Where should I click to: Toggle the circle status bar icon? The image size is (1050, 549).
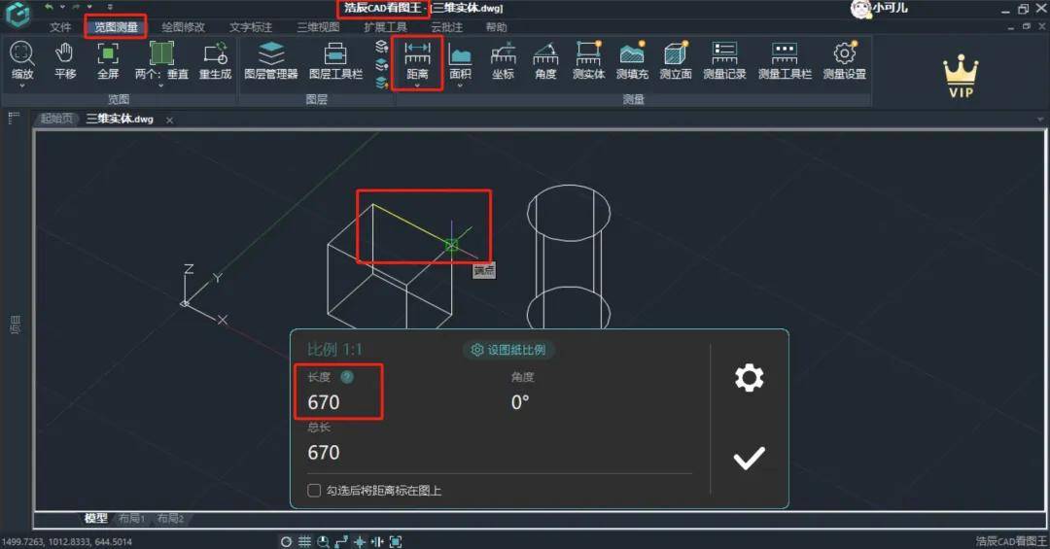pos(286,541)
